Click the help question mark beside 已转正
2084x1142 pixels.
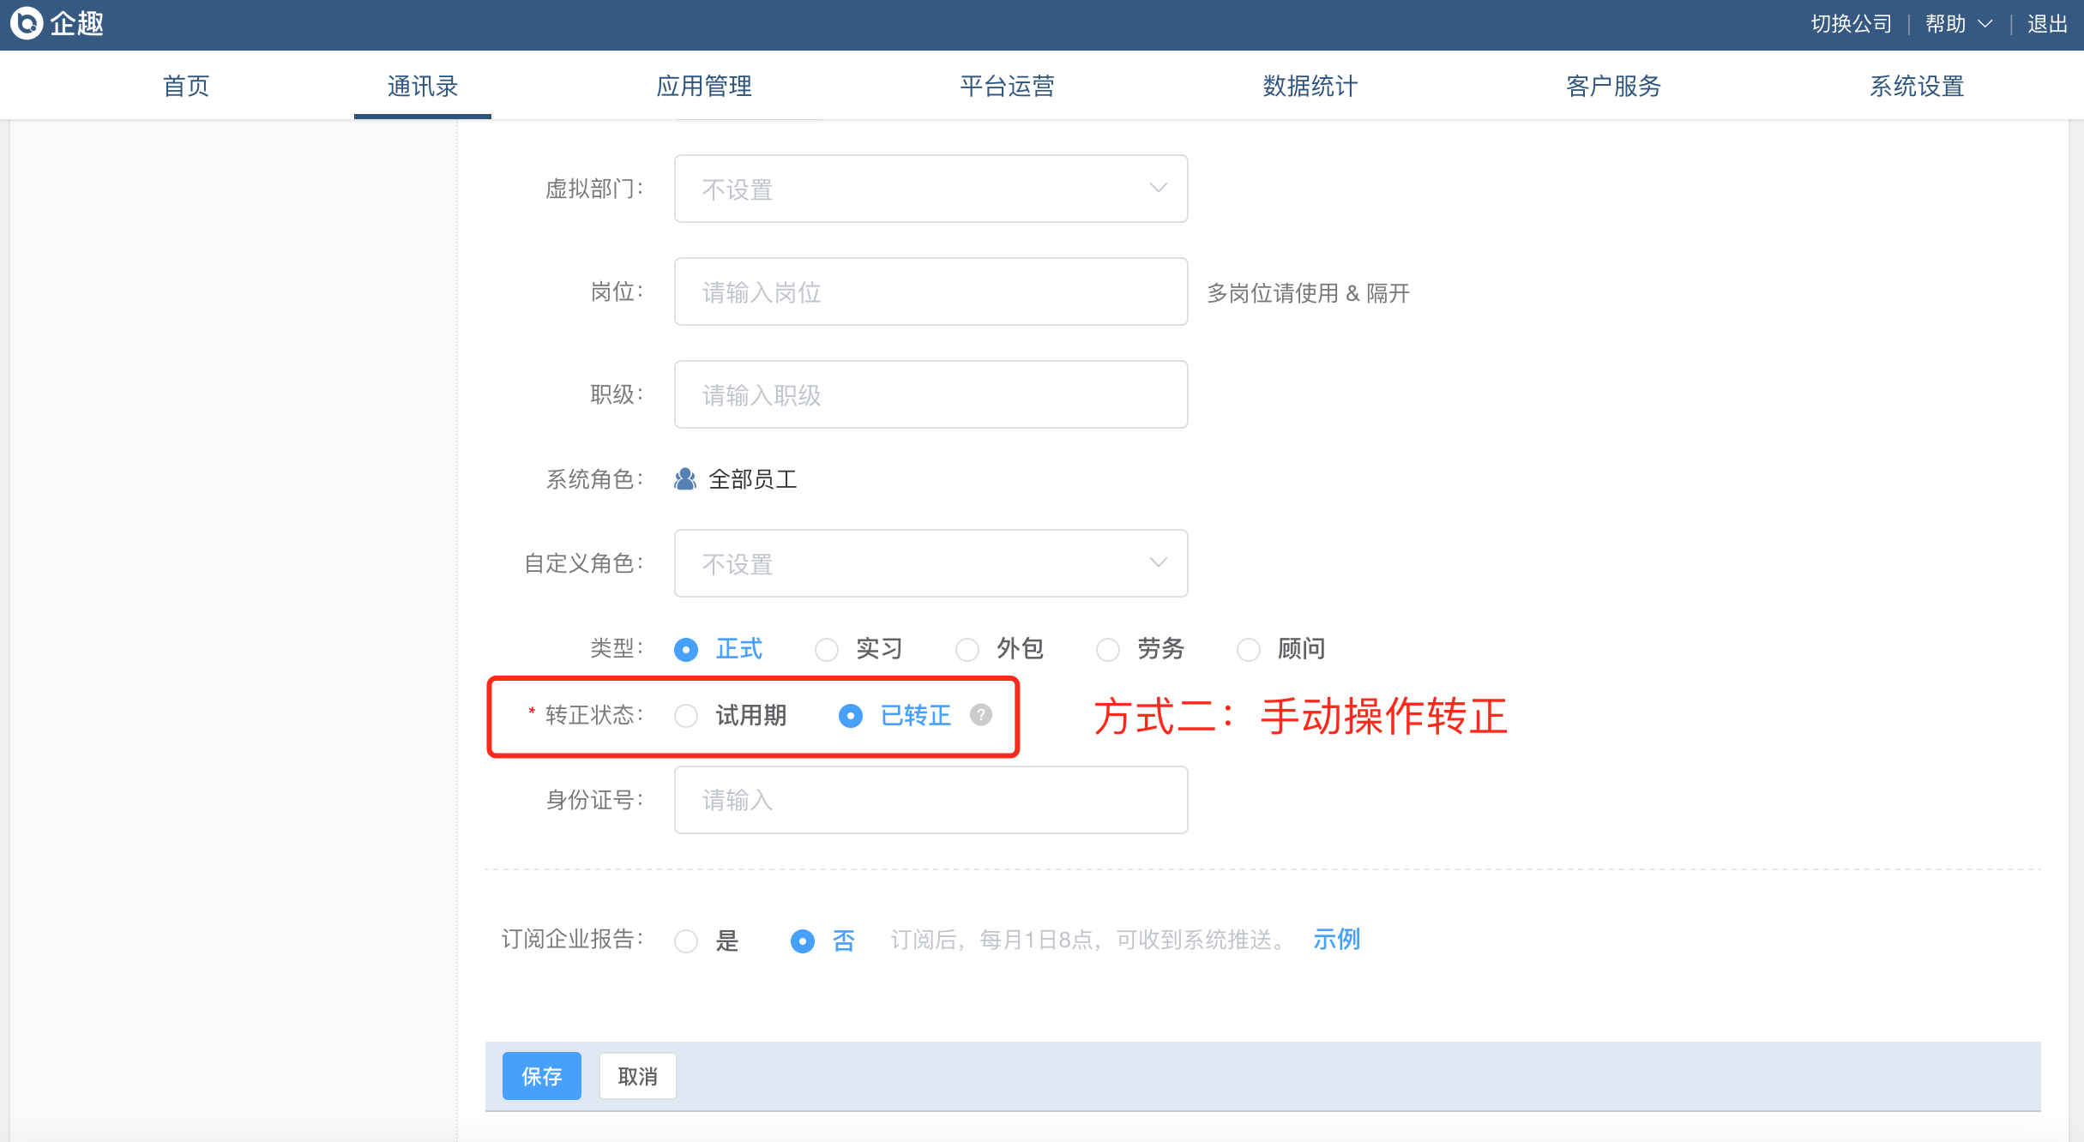(x=980, y=714)
